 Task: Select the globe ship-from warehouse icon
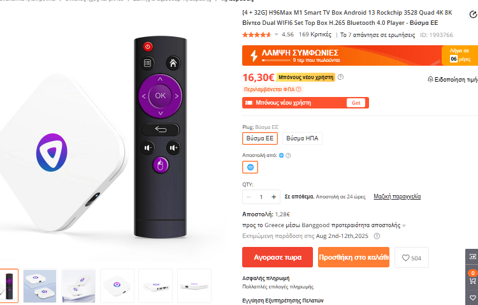pyautogui.click(x=250, y=167)
